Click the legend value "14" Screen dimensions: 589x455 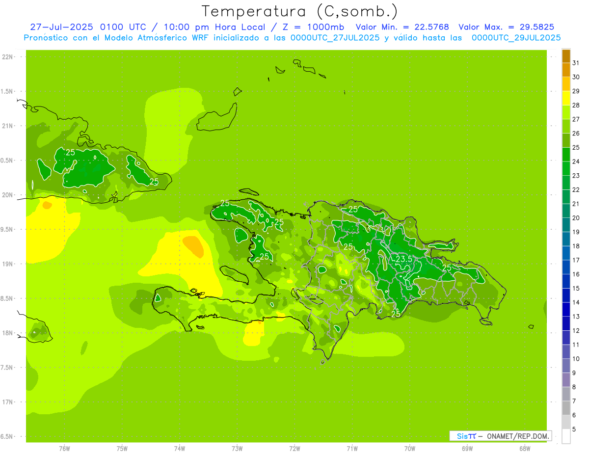[576, 302]
